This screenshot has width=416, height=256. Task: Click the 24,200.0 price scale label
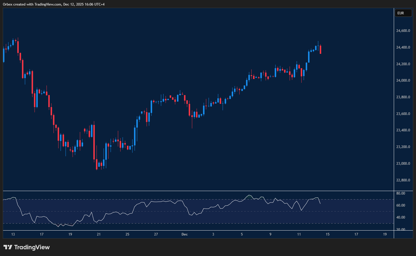point(403,63)
